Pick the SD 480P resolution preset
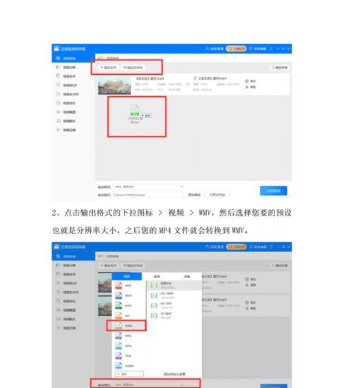 [x=175, y=316]
